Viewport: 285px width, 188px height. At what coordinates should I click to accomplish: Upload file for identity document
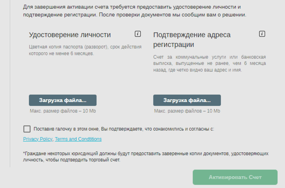click(63, 100)
